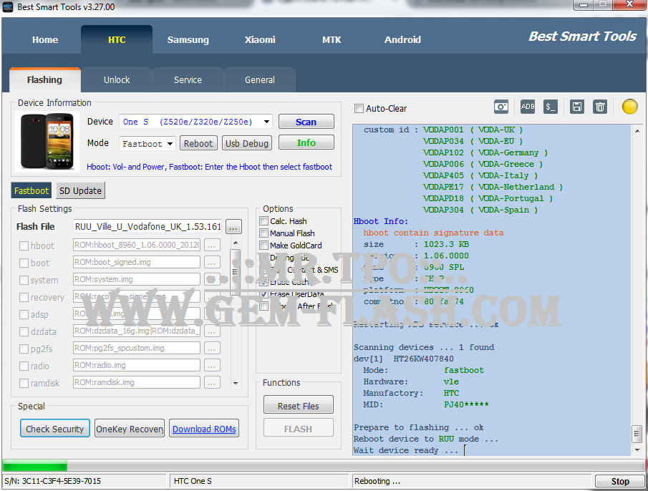Enable the system partition checkbox
This screenshot has height=491, width=648.
(x=24, y=280)
